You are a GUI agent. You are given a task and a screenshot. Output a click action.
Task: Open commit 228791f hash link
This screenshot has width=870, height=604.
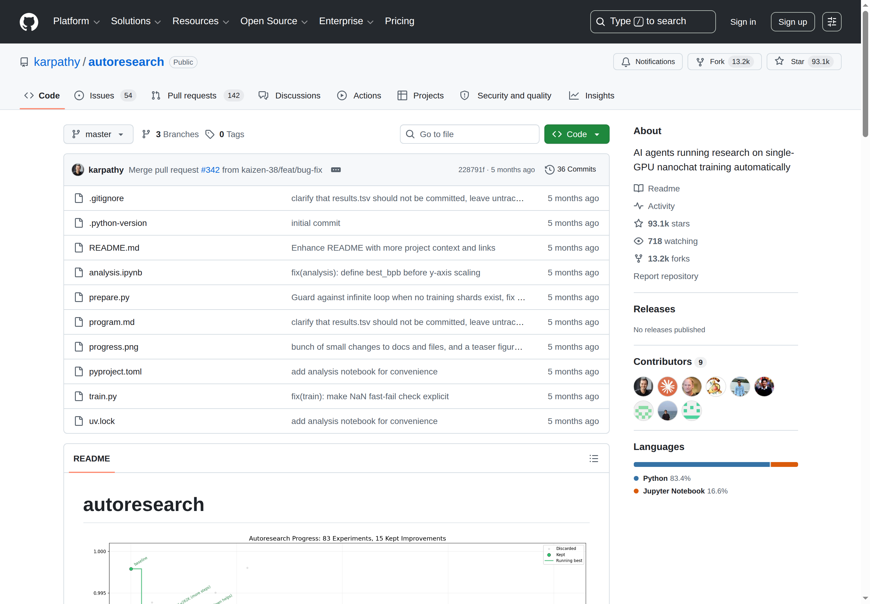(x=471, y=170)
